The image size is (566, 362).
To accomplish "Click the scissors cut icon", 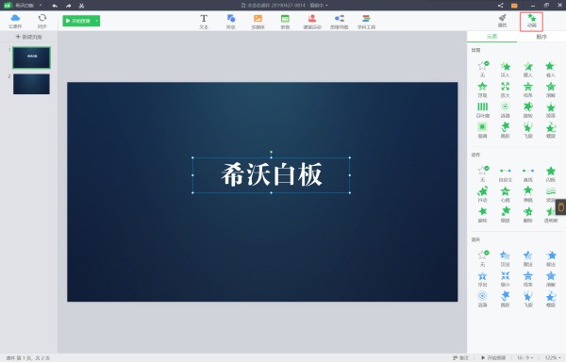I will click(x=81, y=6).
